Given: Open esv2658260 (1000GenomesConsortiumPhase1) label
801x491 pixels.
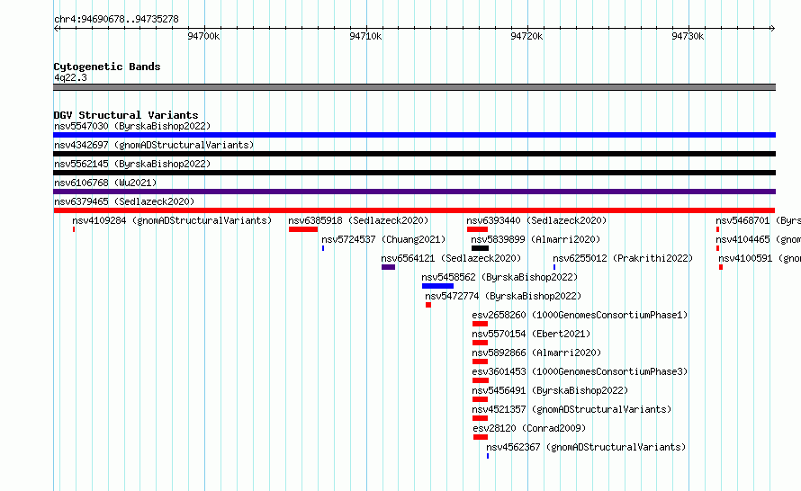Looking at the screenshot, I should pyautogui.click(x=580, y=315).
